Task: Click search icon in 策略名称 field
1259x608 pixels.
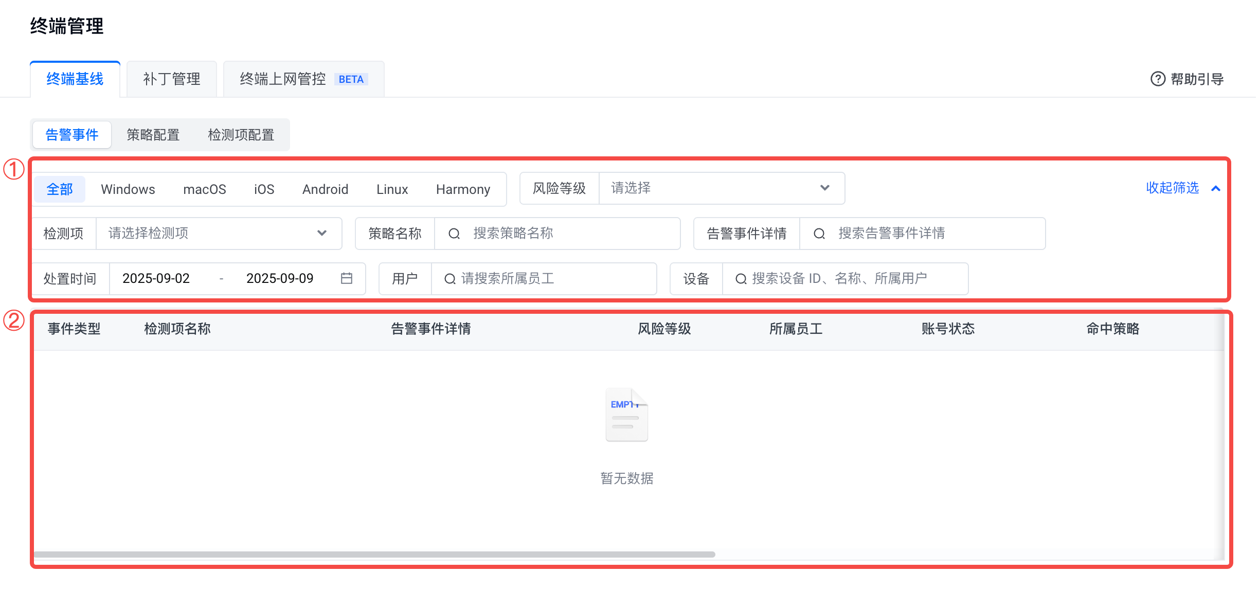Action: [x=454, y=234]
